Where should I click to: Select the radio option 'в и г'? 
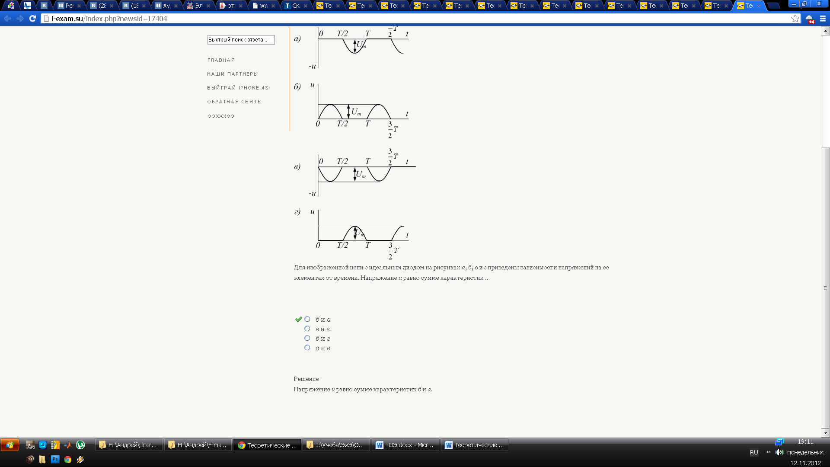click(307, 329)
